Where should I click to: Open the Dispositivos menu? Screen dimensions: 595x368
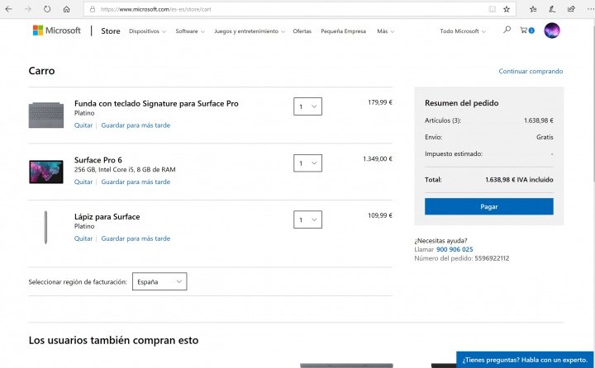tap(147, 31)
